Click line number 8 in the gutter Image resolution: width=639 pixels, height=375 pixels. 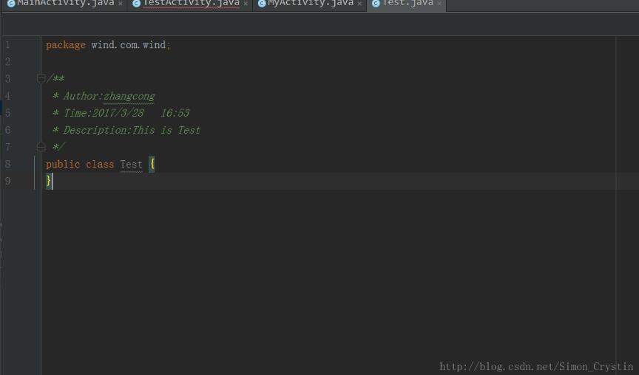7,165
